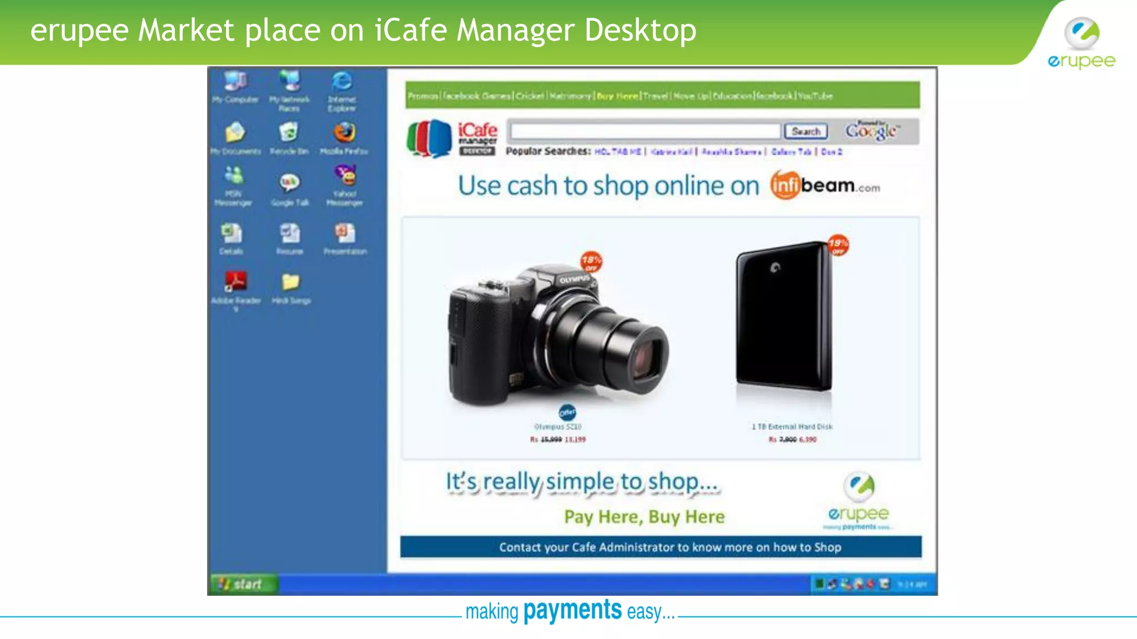The image size is (1137, 639).
Task: Open the YouTube item in top navigation
Action: [815, 96]
